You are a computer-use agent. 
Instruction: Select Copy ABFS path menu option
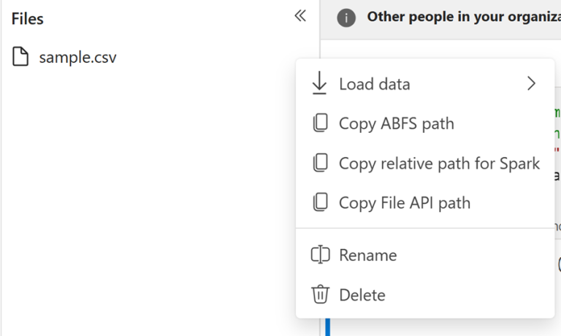tap(396, 123)
